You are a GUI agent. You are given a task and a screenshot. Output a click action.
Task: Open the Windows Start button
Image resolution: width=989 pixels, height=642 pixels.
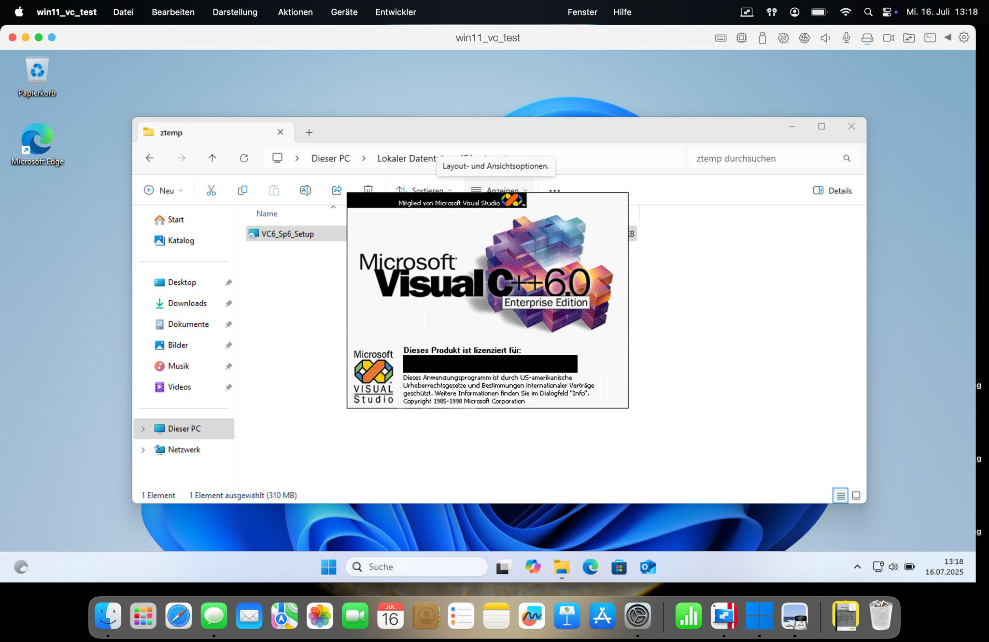[328, 567]
